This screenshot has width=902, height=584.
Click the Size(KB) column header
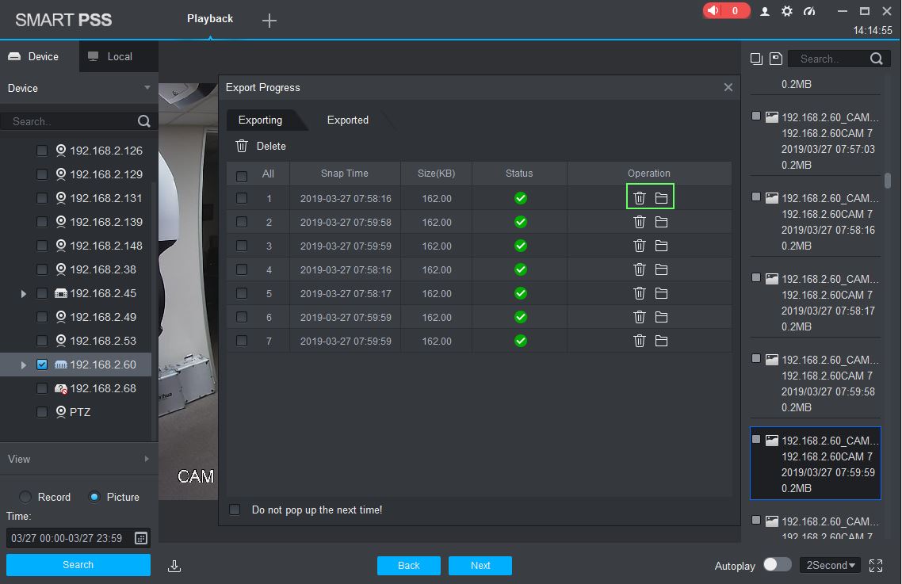(x=436, y=174)
